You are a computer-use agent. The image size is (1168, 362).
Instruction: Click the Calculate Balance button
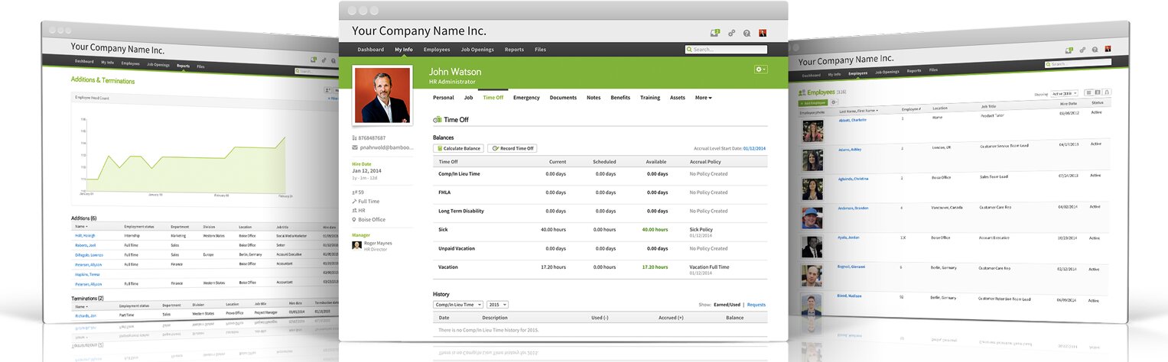(458, 148)
